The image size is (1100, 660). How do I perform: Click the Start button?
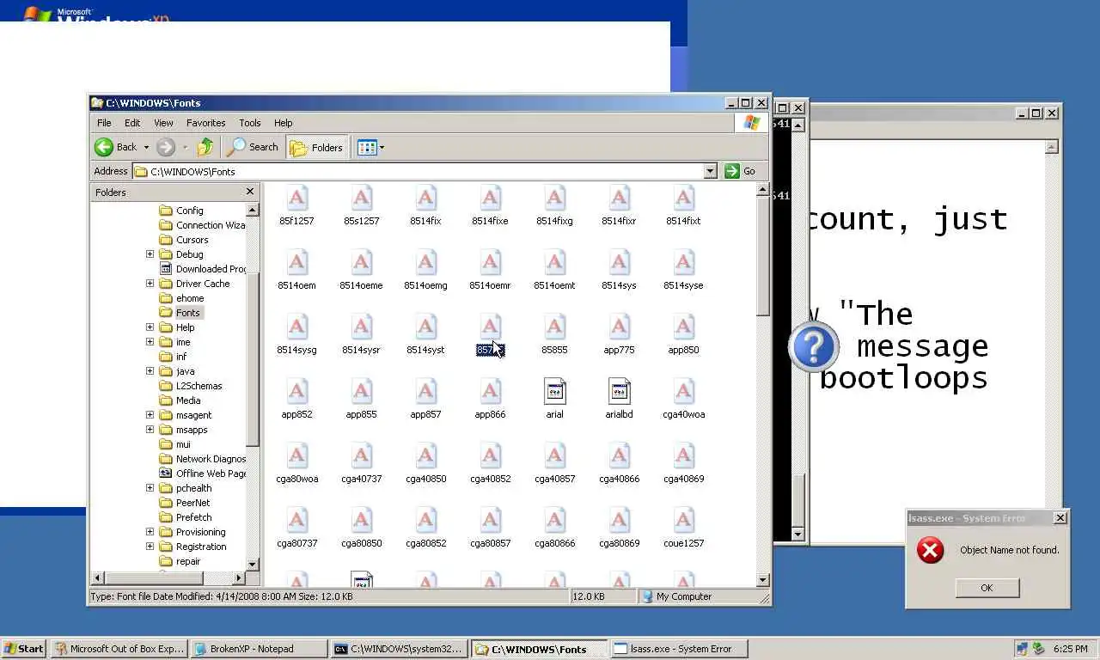(x=24, y=649)
